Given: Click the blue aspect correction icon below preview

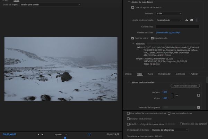Looking at the screenshot, I should [x=89, y=134].
